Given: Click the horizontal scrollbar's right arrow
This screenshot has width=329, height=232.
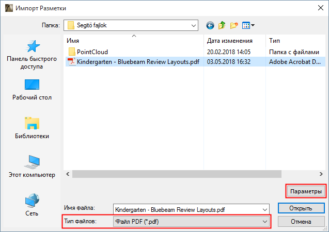Looking at the screenshot, I should coord(321,174).
